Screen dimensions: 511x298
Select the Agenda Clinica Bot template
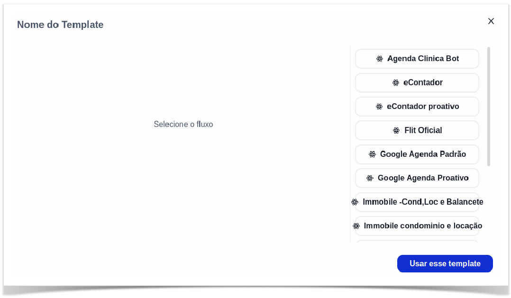417,59
